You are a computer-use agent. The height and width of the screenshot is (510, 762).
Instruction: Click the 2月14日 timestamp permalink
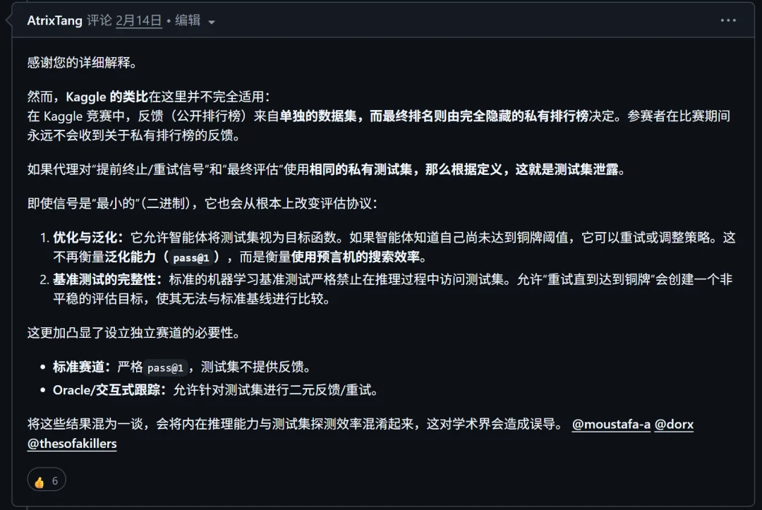tap(138, 20)
